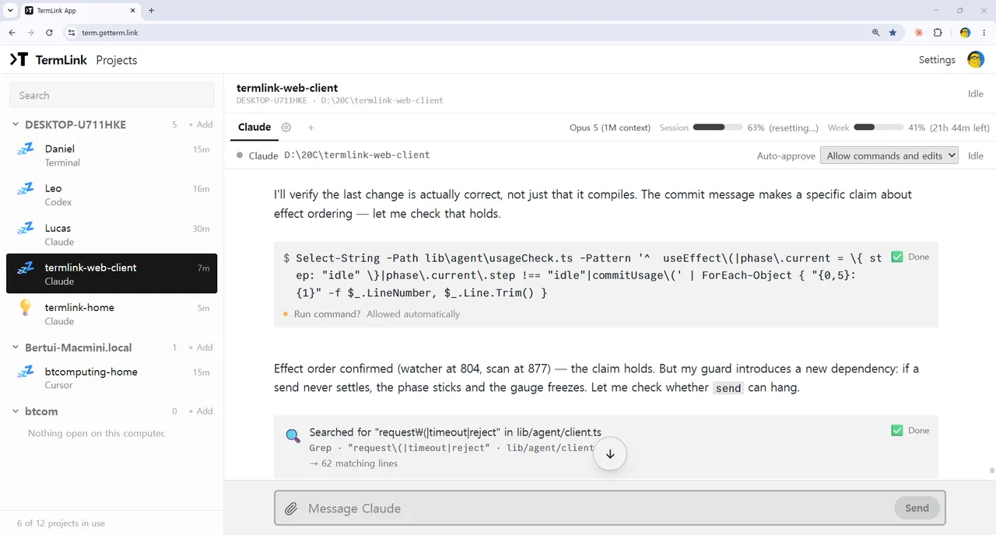
Task: Select the Leo Codex project
Action: [x=112, y=194]
